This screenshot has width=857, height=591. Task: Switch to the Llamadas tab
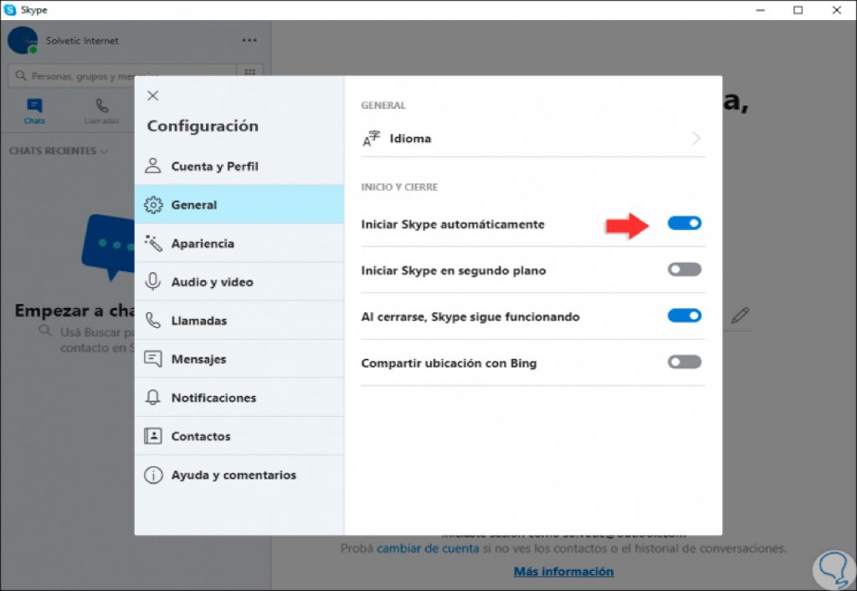[x=101, y=110]
